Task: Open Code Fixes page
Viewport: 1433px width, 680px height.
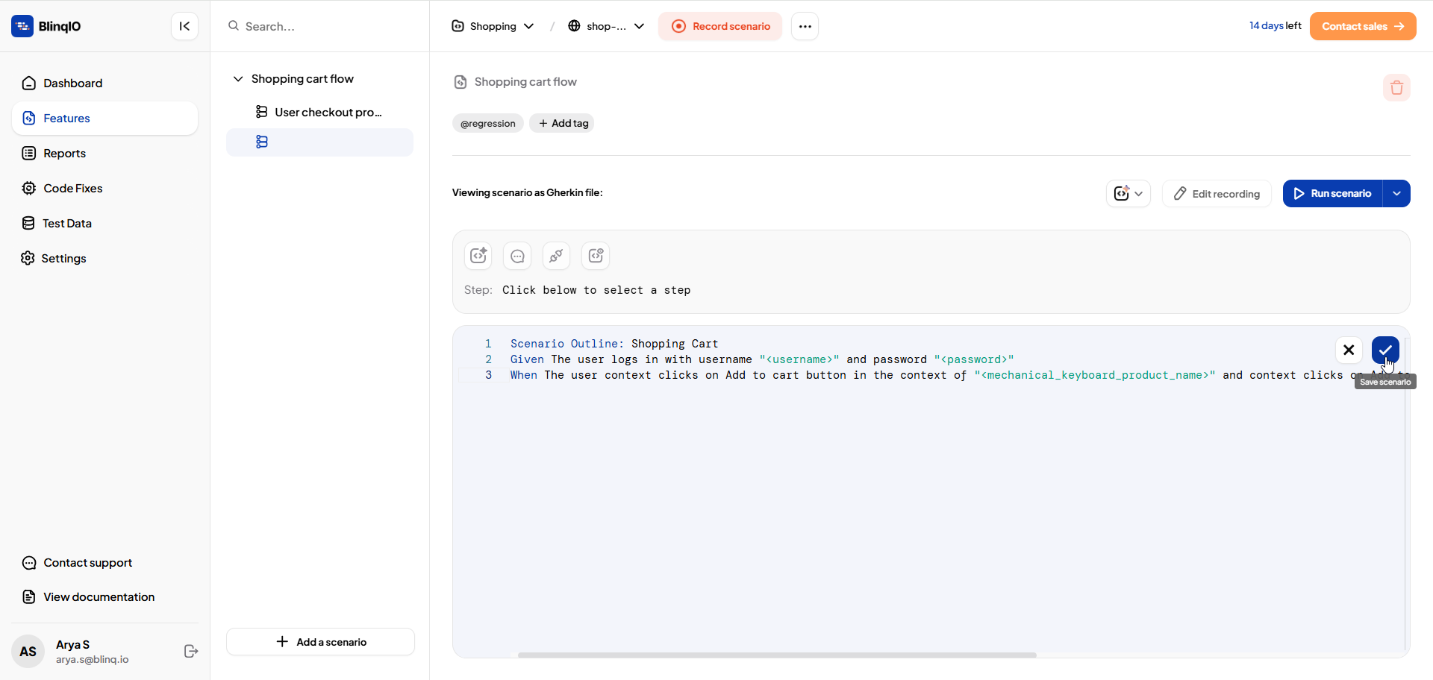Action: (x=104, y=188)
